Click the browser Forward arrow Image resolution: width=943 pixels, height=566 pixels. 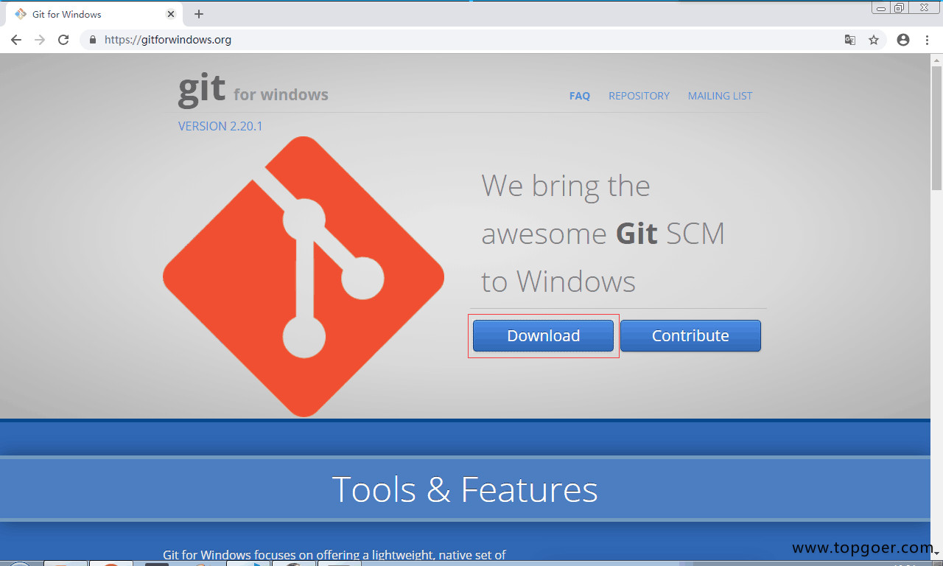point(40,40)
